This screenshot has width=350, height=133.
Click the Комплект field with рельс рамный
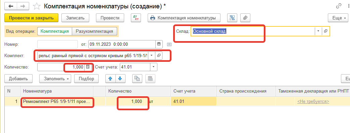click(x=93, y=55)
